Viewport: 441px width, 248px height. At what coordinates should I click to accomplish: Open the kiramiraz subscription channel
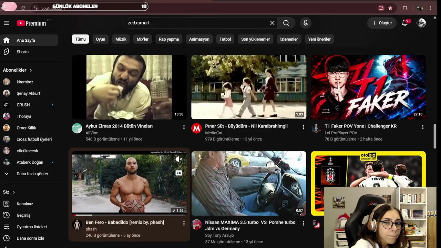coord(29,82)
